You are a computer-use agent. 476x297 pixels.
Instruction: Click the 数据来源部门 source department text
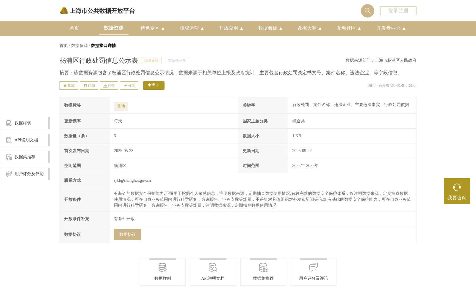(x=381, y=60)
